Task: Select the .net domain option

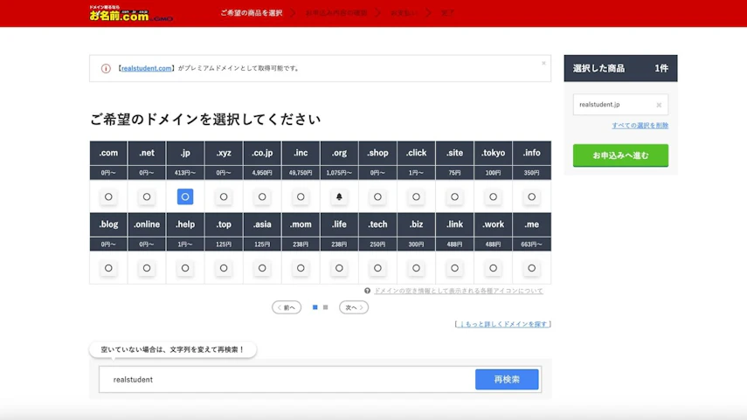Action: (147, 196)
